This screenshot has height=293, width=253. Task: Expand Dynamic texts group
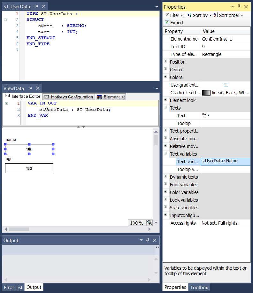coord(165,176)
